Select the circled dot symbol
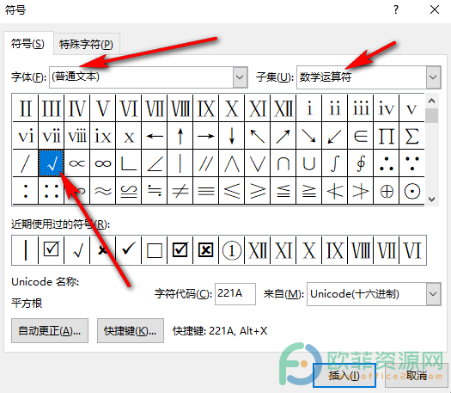451x393 pixels. 411,191
